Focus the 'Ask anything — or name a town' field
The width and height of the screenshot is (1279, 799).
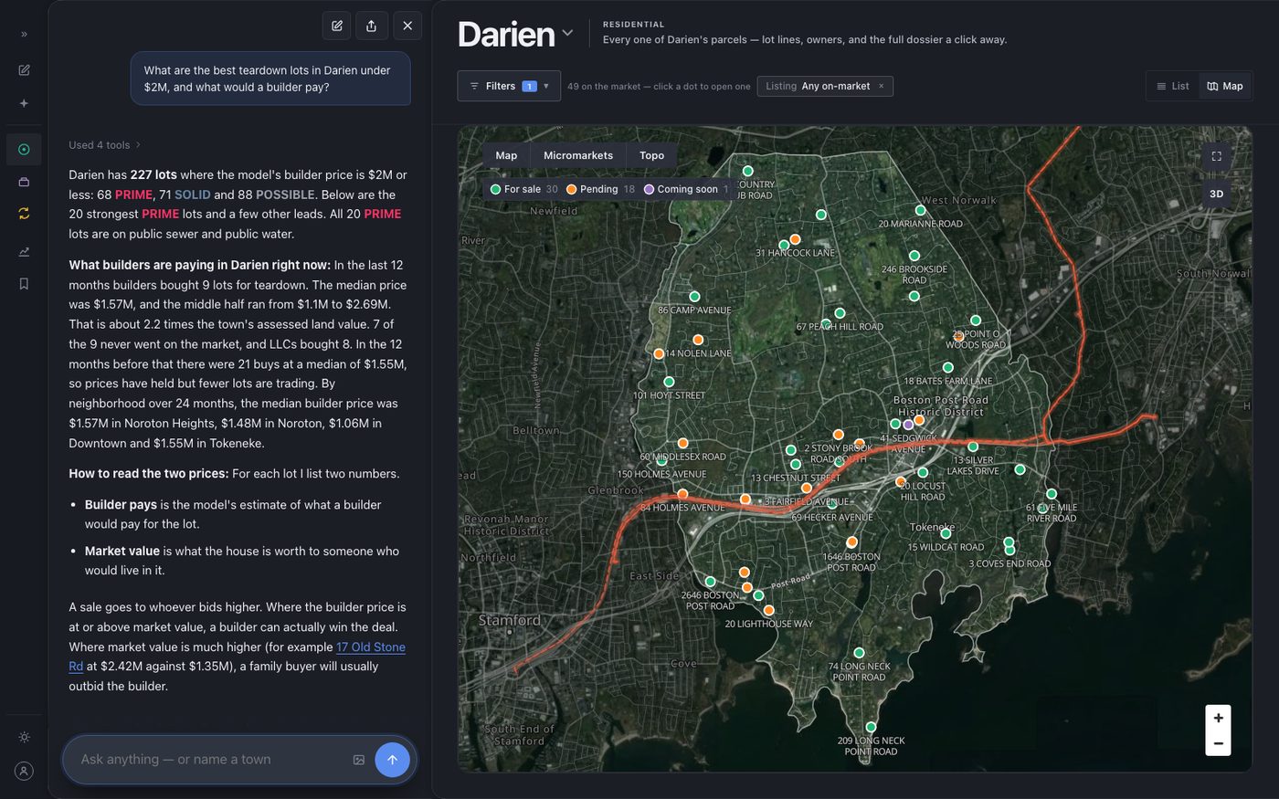(x=210, y=760)
